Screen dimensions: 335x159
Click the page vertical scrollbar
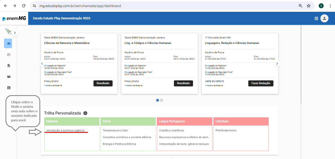(301, 65)
